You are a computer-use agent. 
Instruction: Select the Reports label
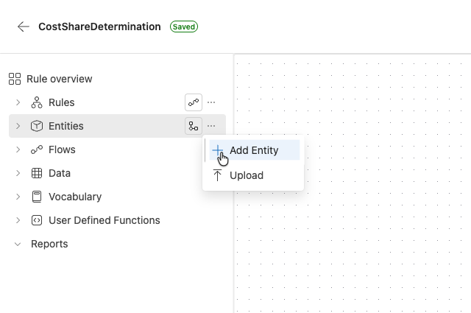point(49,244)
